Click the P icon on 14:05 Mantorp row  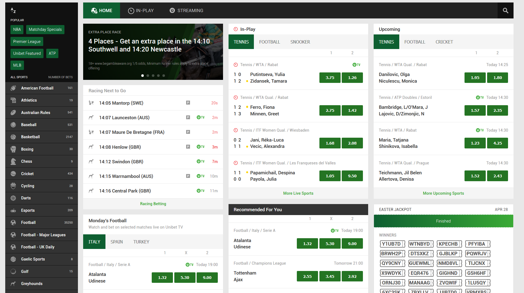pyautogui.click(x=188, y=103)
